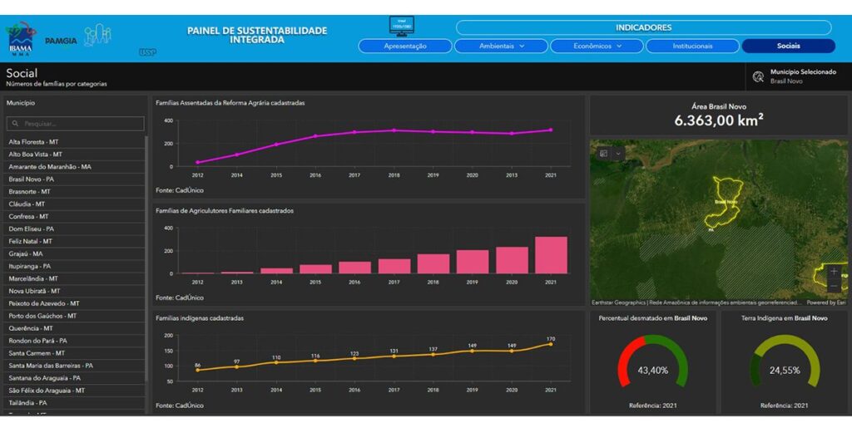Click the 2021 bar in family farmers chart
852x447 pixels.
(551, 255)
